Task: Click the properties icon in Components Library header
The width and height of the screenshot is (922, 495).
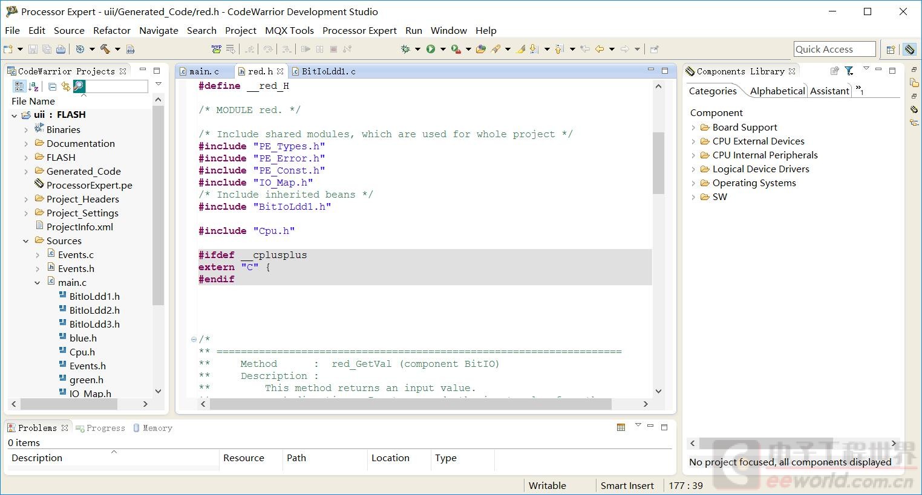Action: pyautogui.click(x=835, y=71)
